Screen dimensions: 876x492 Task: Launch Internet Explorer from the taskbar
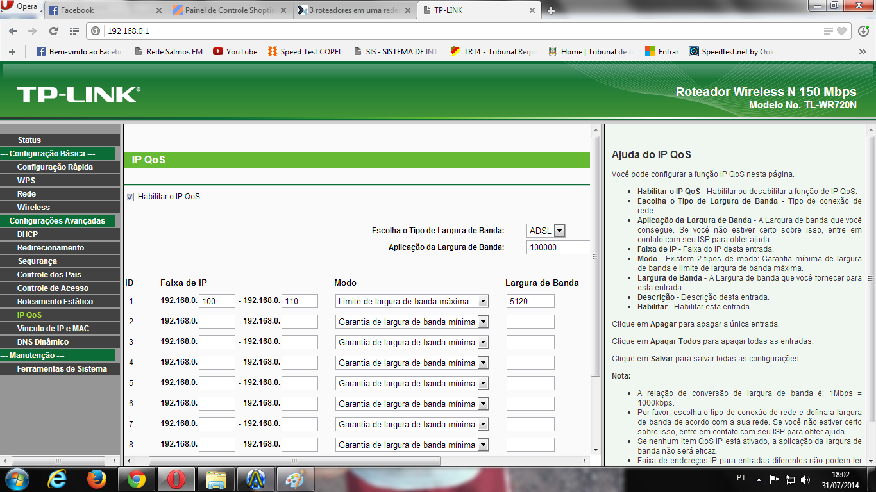pyautogui.click(x=58, y=479)
